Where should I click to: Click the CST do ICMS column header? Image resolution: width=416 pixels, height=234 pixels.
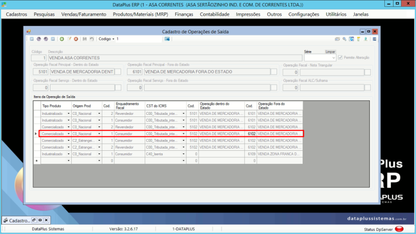pos(165,106)
